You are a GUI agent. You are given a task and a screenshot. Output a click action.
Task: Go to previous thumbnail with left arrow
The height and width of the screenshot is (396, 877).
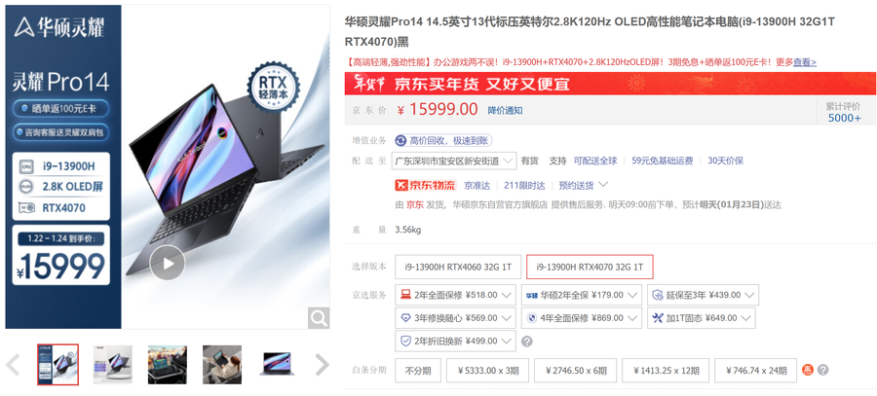point(13,365)
